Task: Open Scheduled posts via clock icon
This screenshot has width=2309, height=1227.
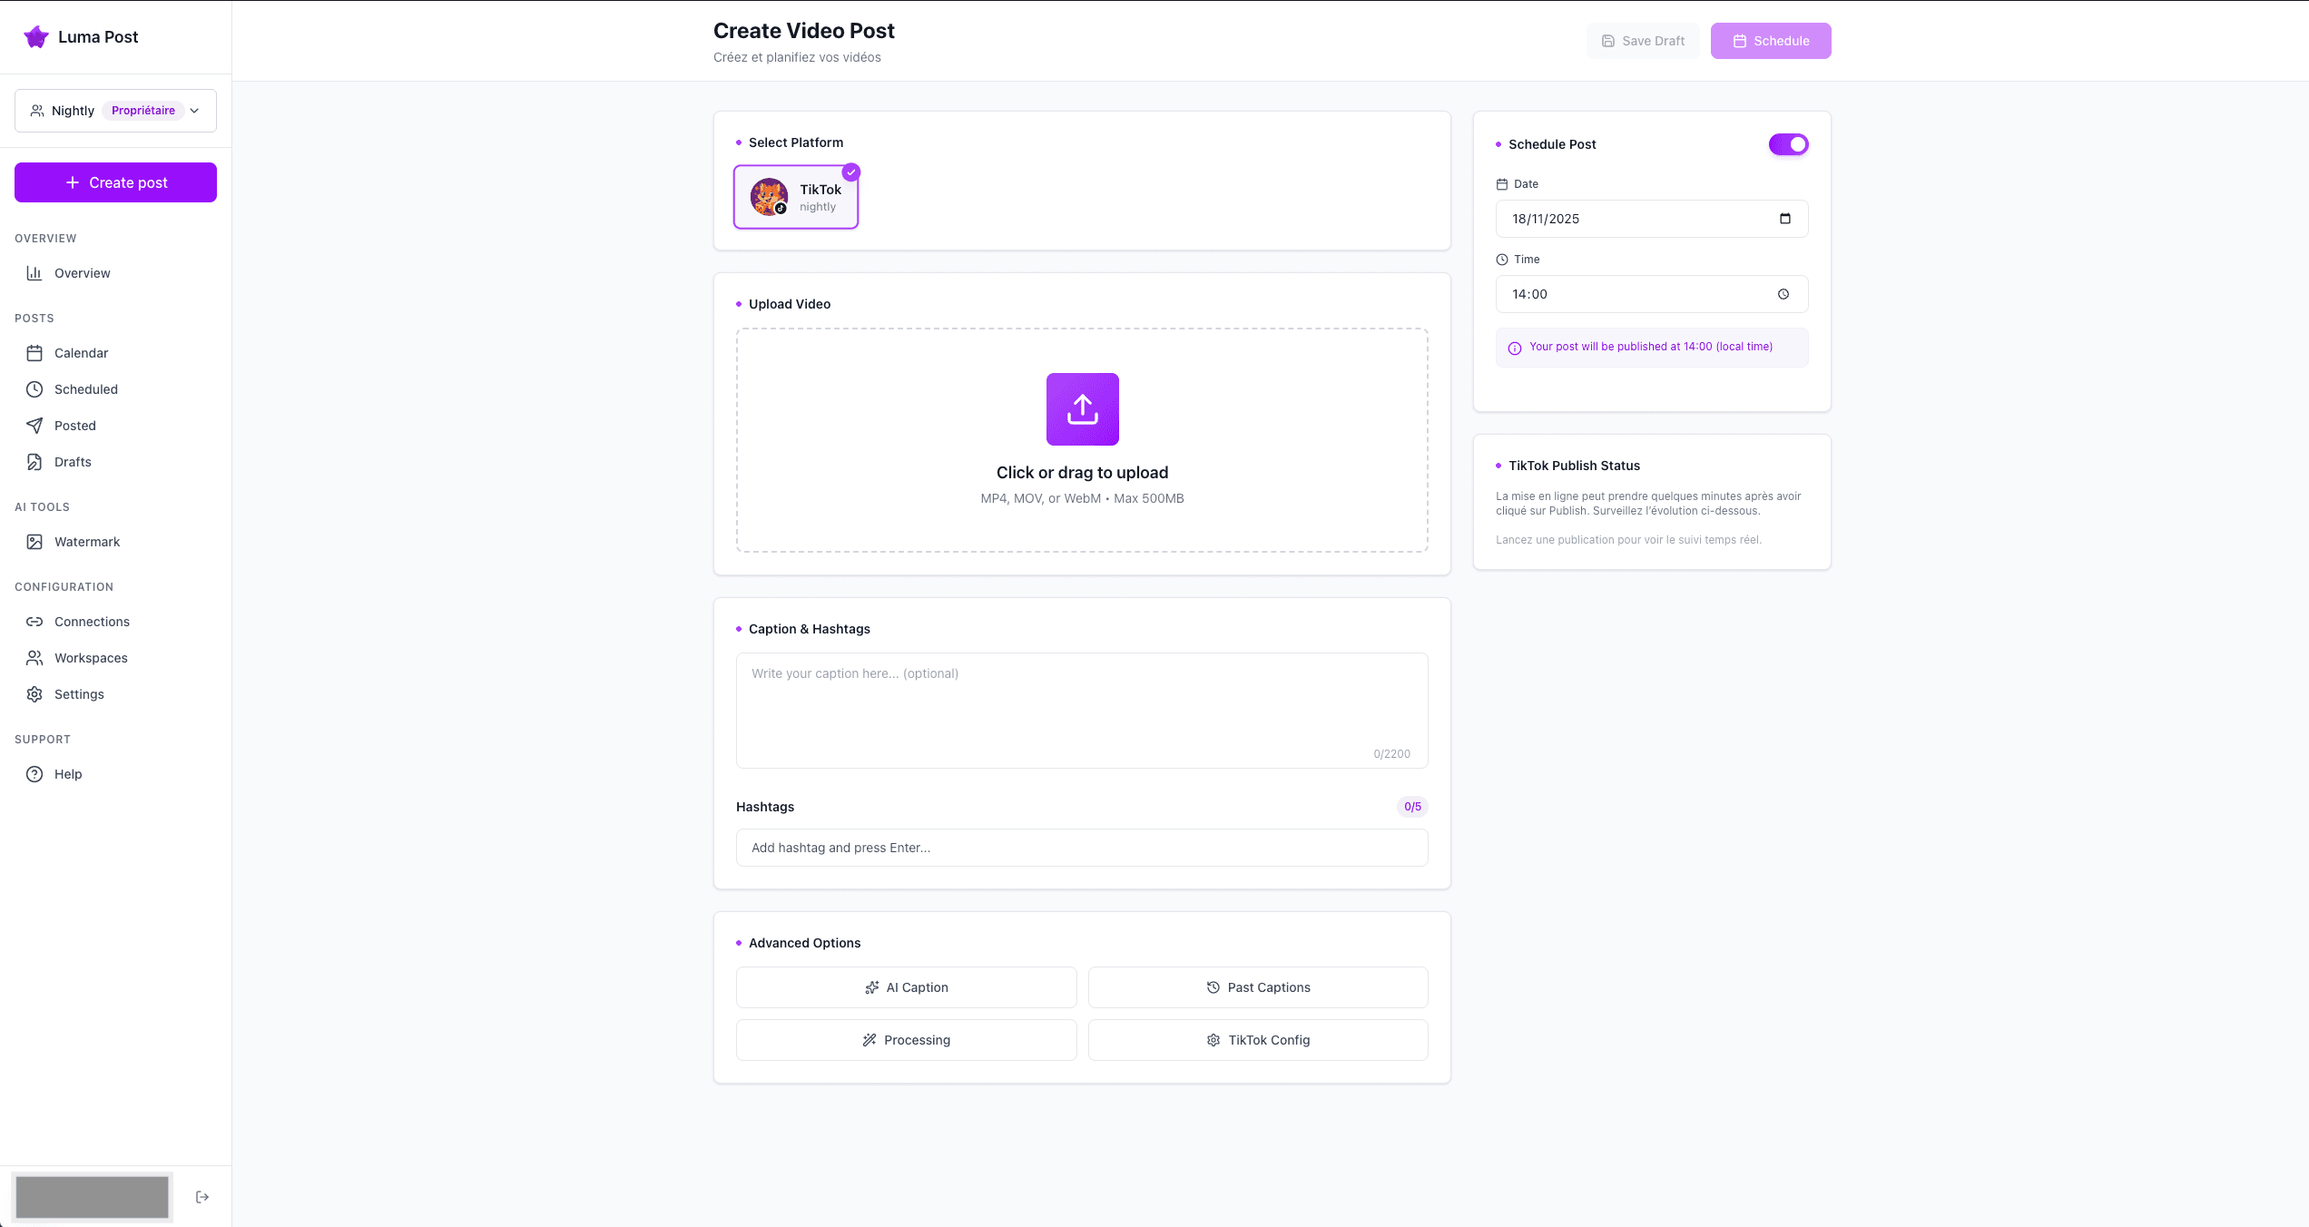Action: tap(34, 388)
